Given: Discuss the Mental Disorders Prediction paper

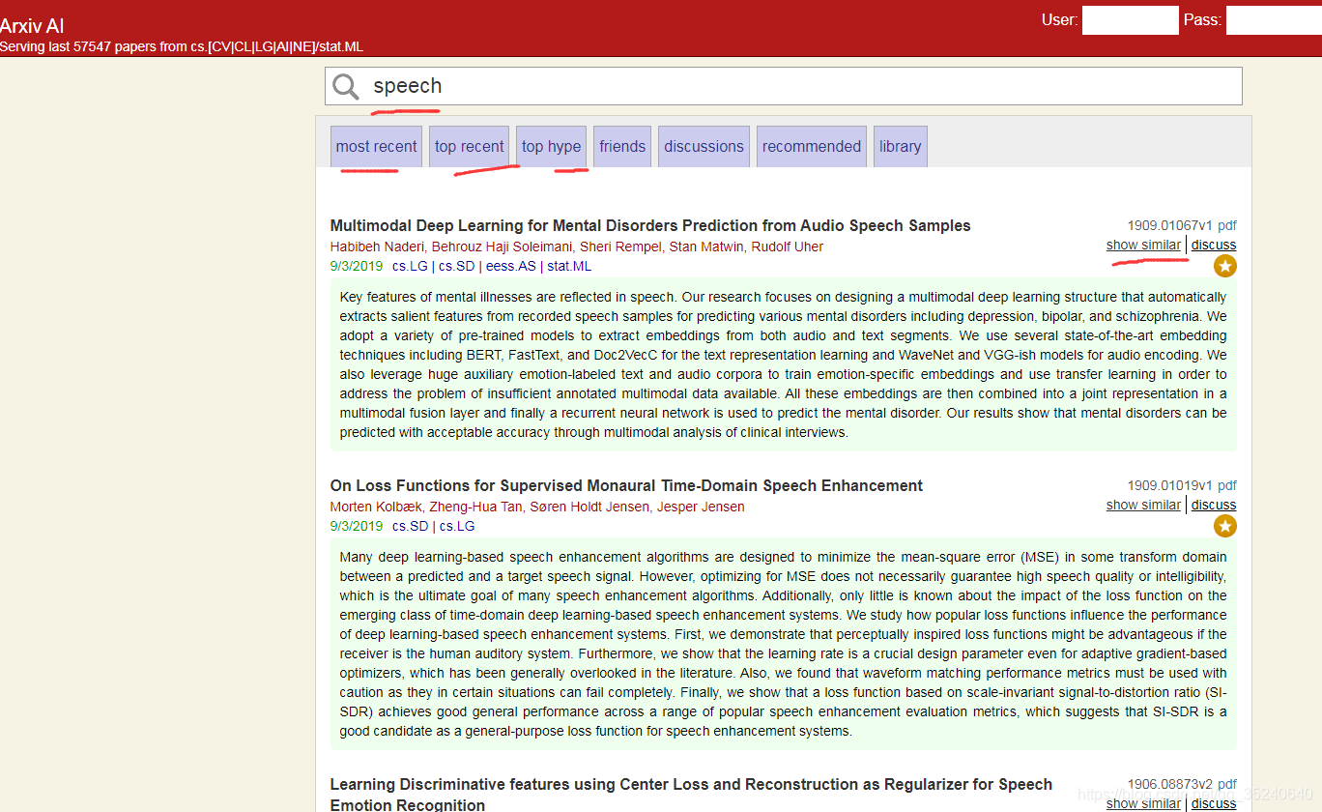Looking at the screenshot, I should pyautogui.click(x=1214, y=245).
